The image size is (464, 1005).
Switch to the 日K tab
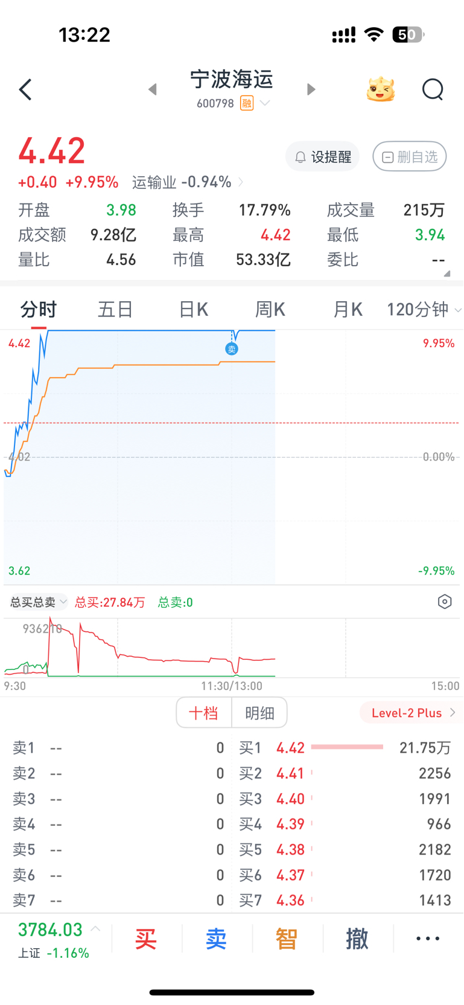click(193, 310)
